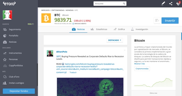Click the search magnifier icon
The height and width of the screenshot is (96, 182).
[124, 4]
